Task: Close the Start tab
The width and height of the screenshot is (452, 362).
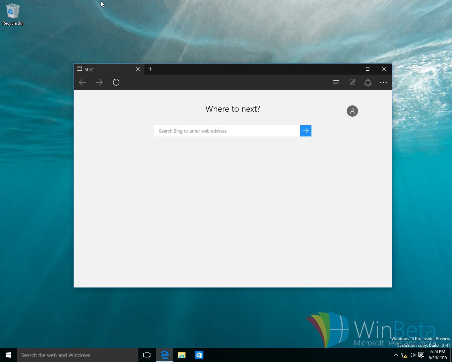Action: pos(138,69)
